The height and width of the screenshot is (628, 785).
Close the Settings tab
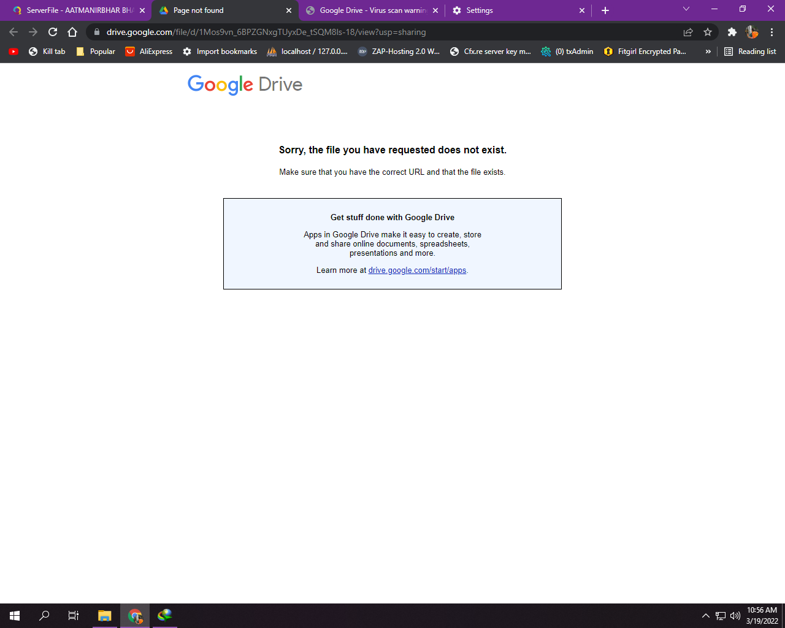click(x=582, y=10)
